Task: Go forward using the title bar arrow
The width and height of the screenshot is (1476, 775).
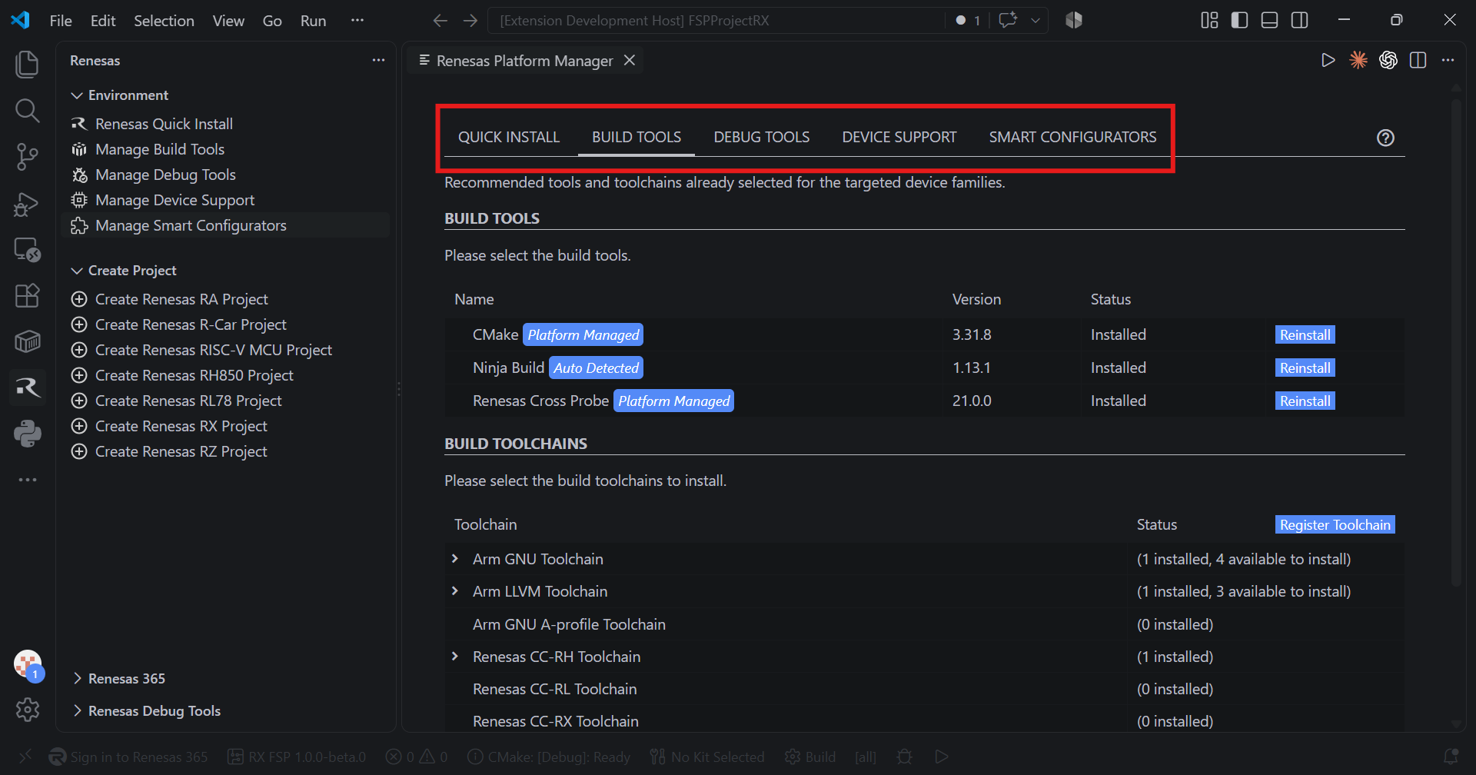Action: click(470, 21)
